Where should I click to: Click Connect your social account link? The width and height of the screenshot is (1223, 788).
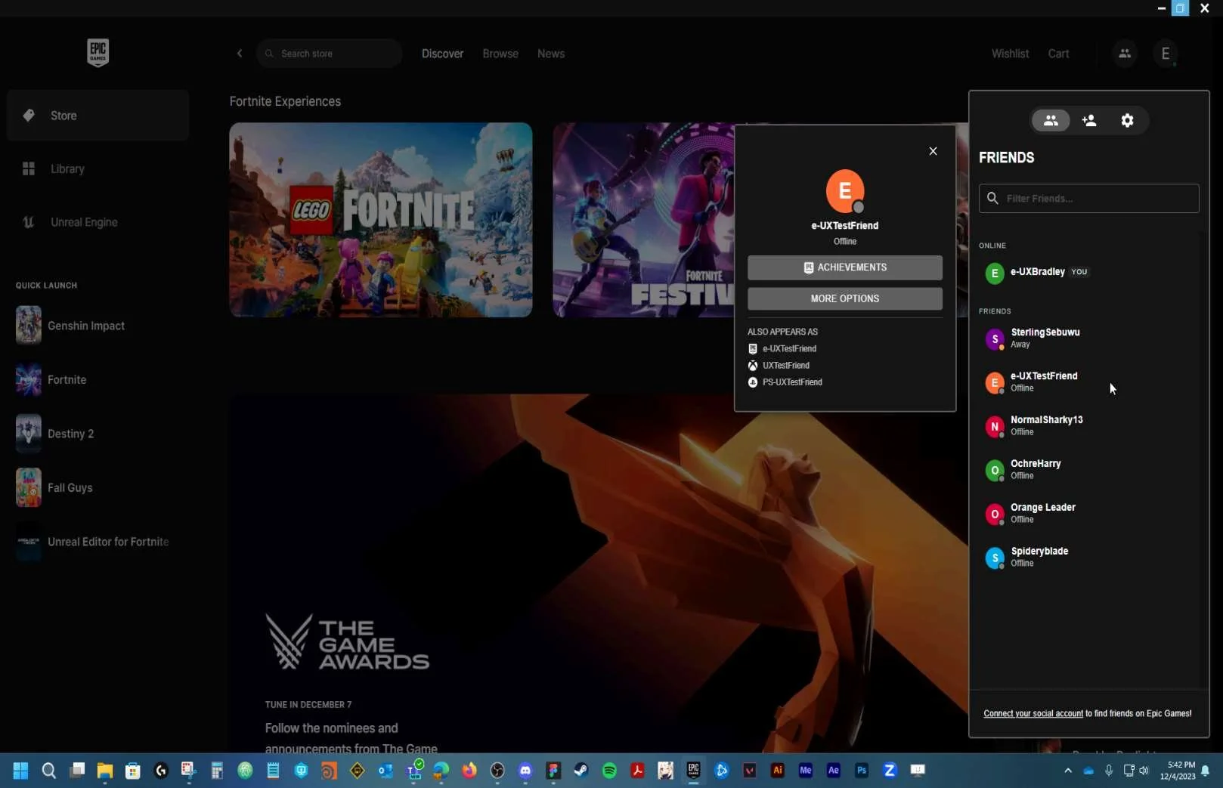(x=1033, y=713)
